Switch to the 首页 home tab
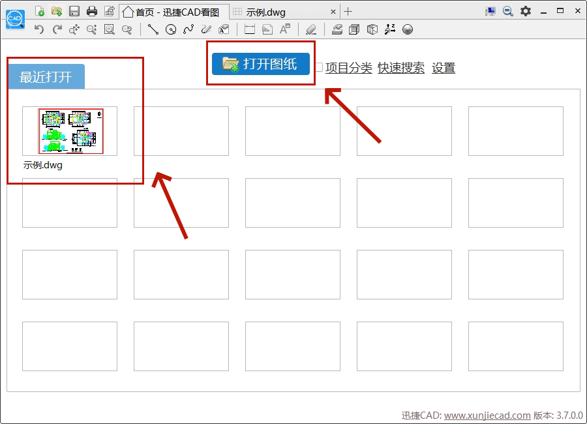This screenshot has height=424, width=587. pyautogui.click(x=174, y=12)
